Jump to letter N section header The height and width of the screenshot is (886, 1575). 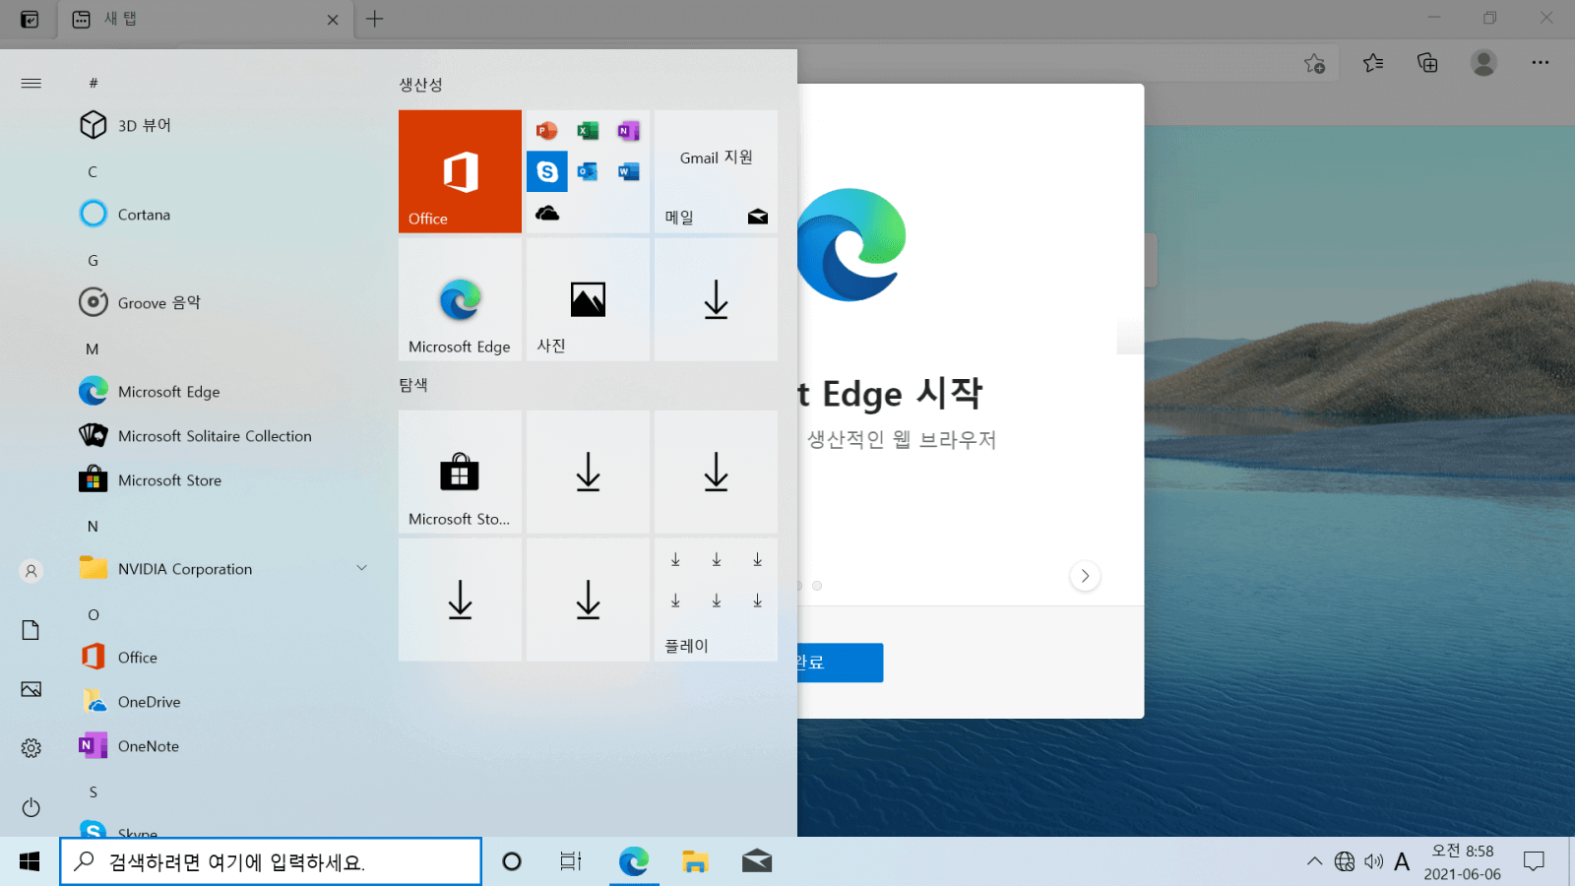(x=93, y=526)
